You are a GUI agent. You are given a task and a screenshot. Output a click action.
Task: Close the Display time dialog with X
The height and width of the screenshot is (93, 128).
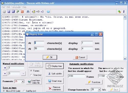101,34
